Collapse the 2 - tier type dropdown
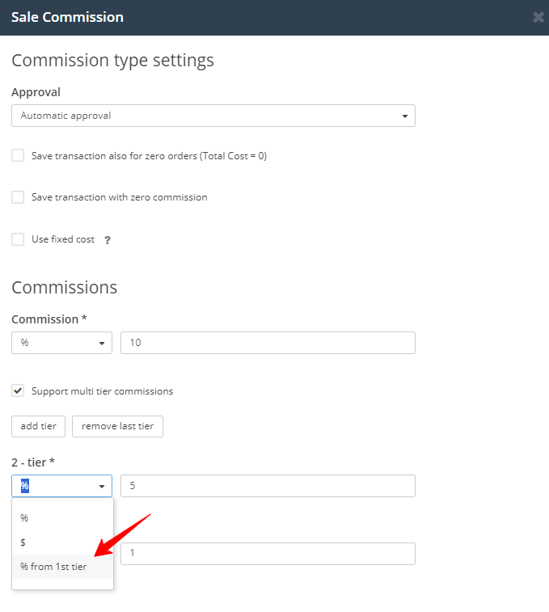The height and width of the screenshot is (612, 549). [61, 486]
